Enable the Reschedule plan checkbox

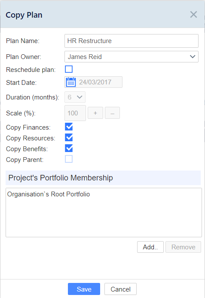pos(69,69)
